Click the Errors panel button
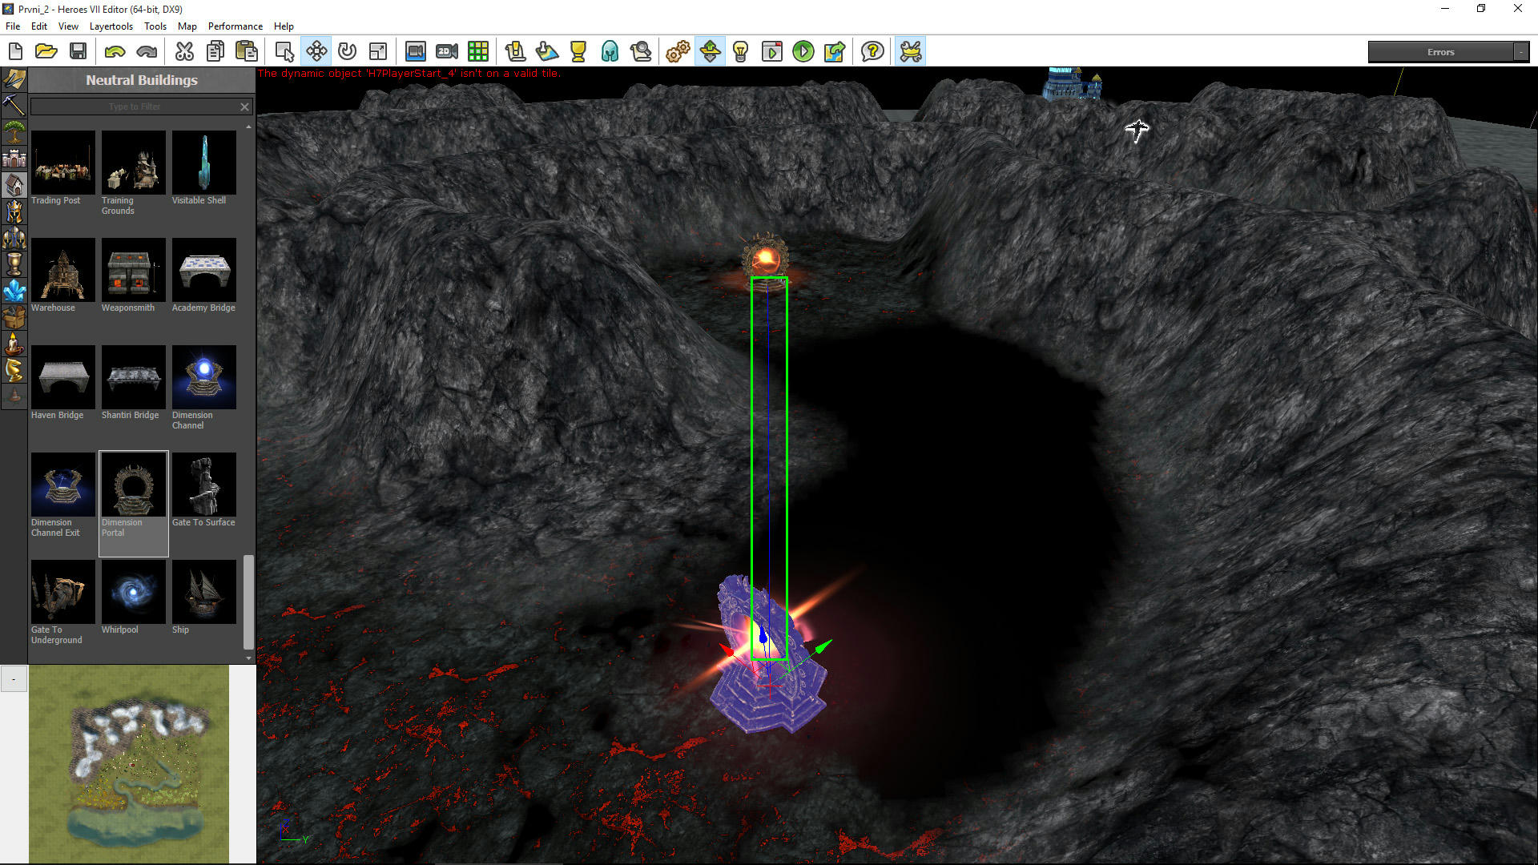The height and width of the screenshot is (865, 1538). pos(1440,52)
